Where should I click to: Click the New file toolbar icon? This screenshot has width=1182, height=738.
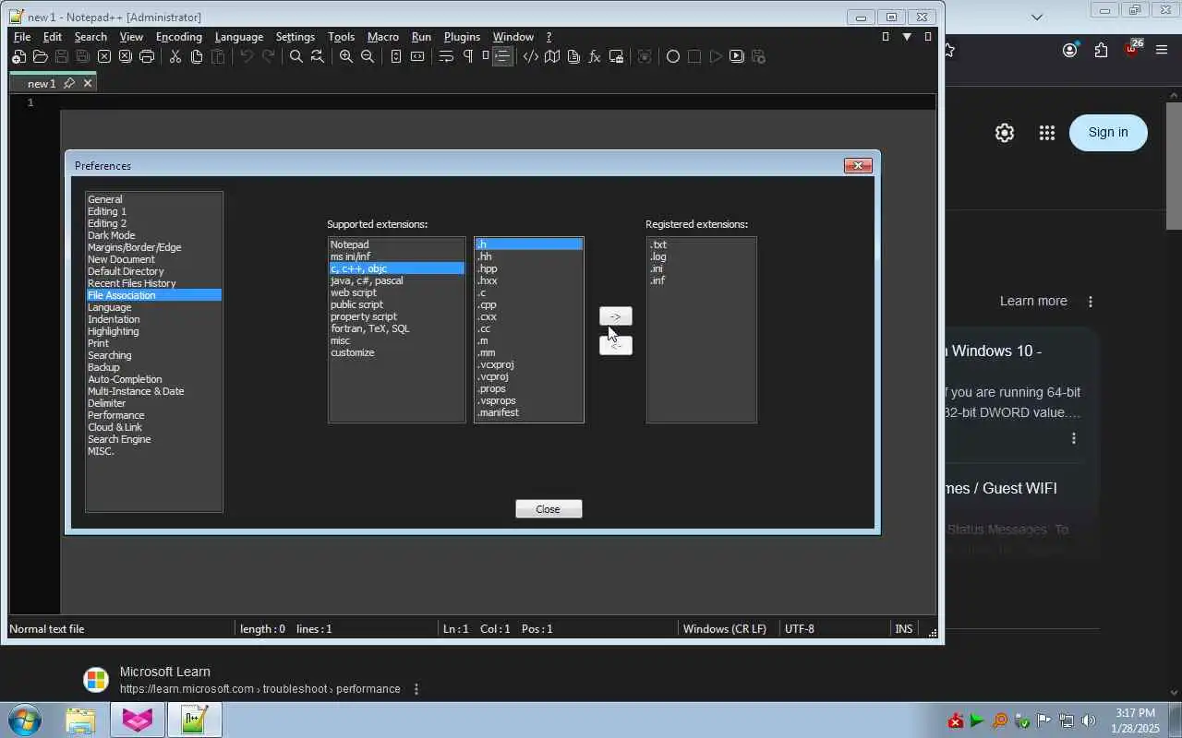tap(18, 56)
